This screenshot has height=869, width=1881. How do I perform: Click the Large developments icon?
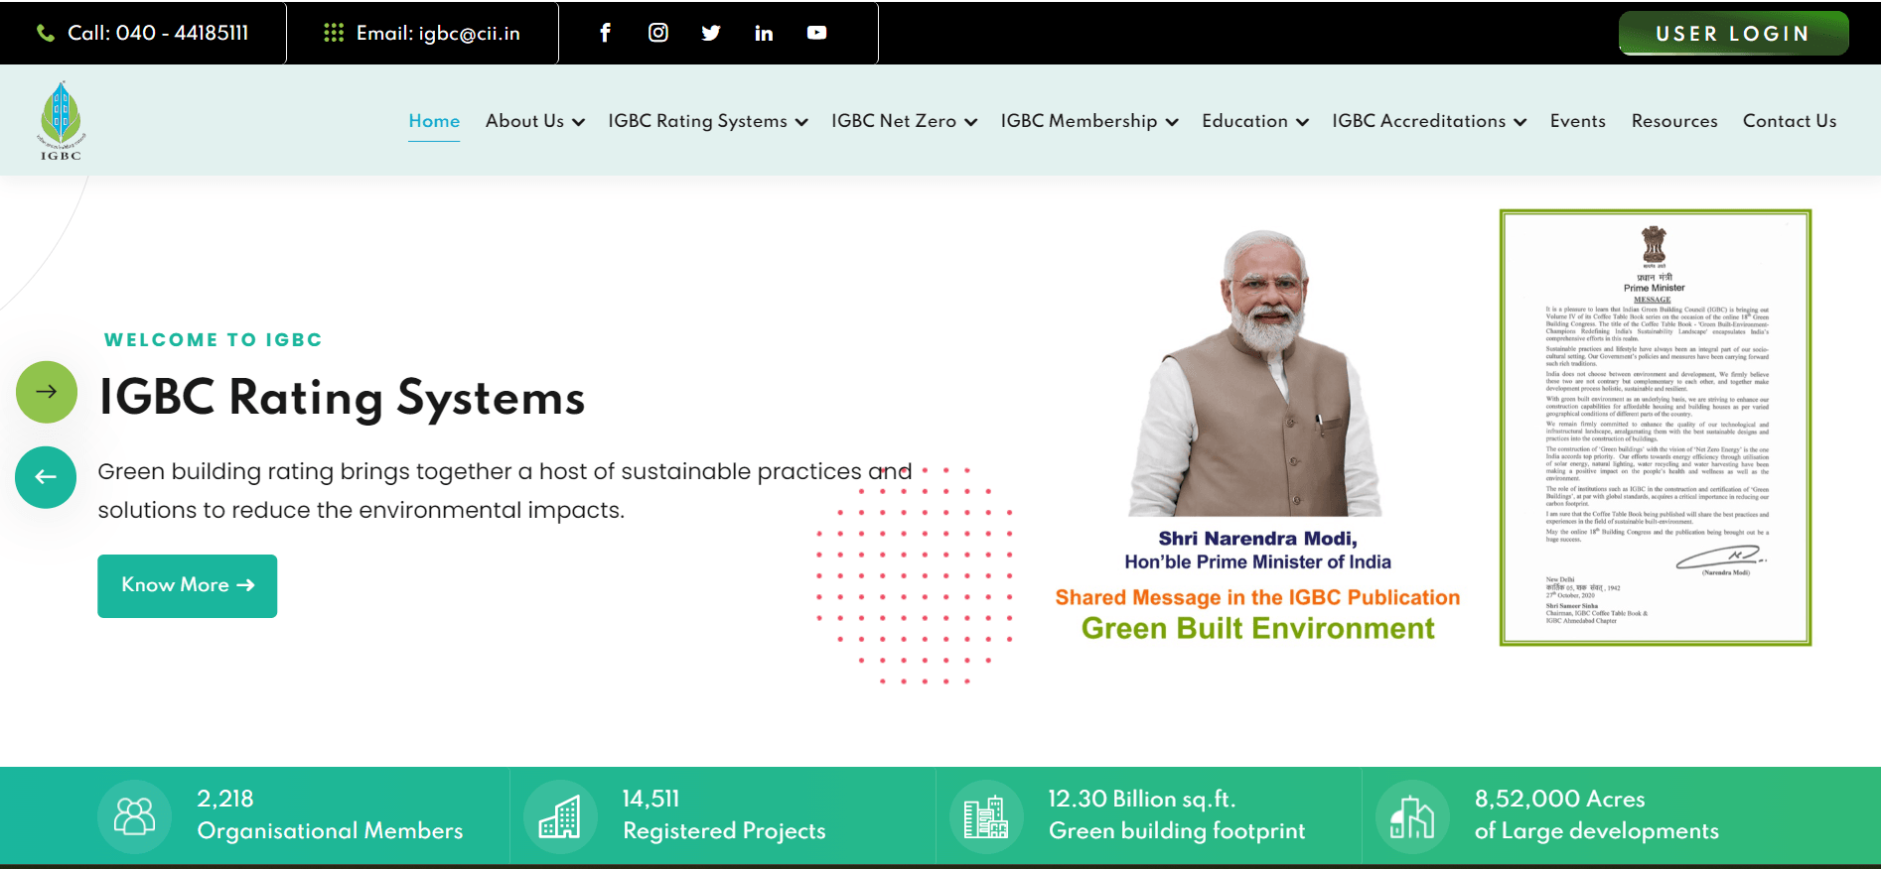pyautogui.click(x=1412, y=816)
